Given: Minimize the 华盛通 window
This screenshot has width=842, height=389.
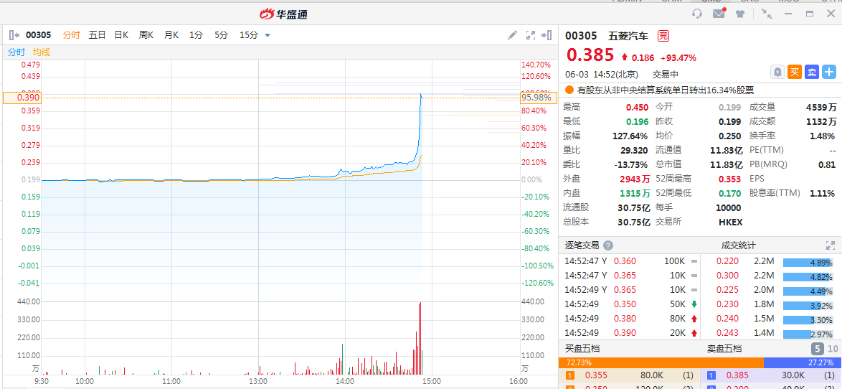Looking at the screenshot, I should (x=788, y=14).
